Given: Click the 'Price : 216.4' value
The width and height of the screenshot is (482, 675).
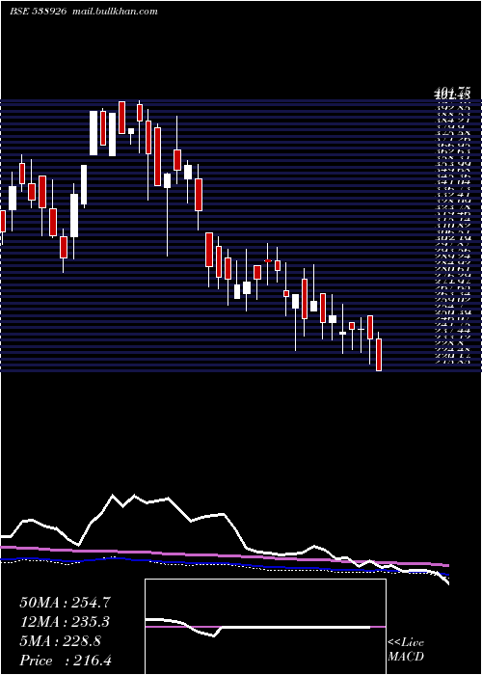Looking at the screenshot, I should click(x=66, y=661).
